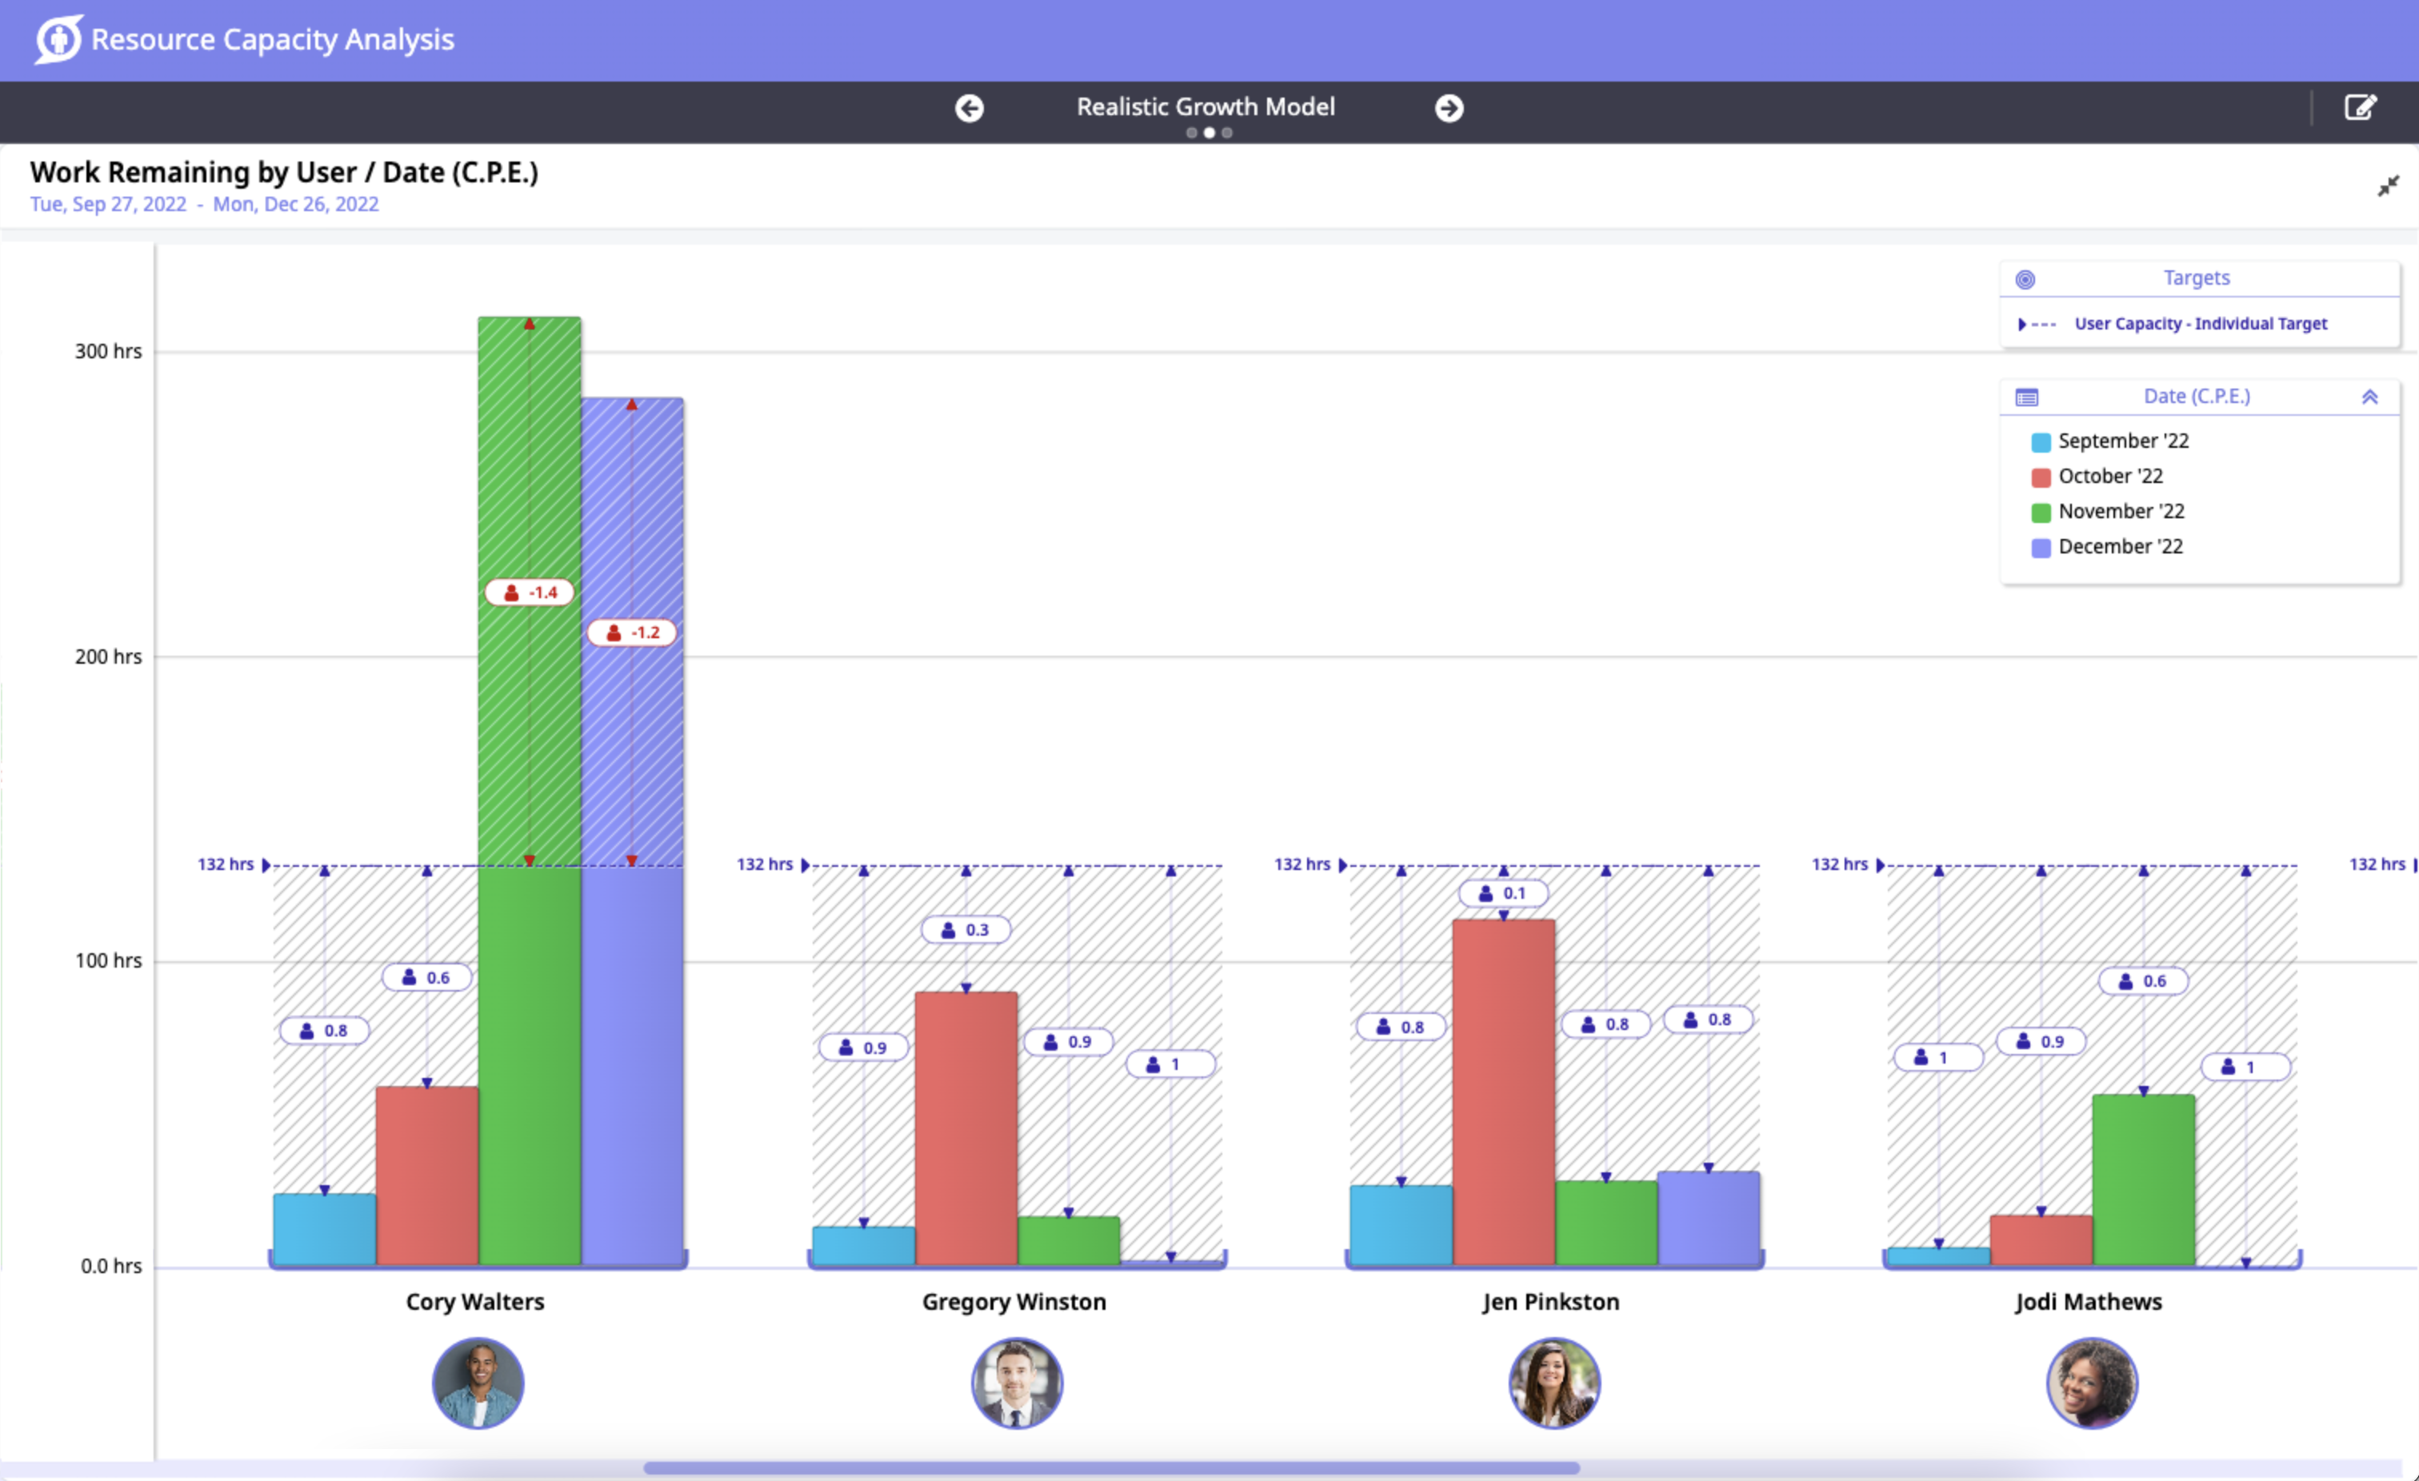Select the third pagination dot
The height and width of the screenshot is (1481, 2419).
tap(1226, 133)
